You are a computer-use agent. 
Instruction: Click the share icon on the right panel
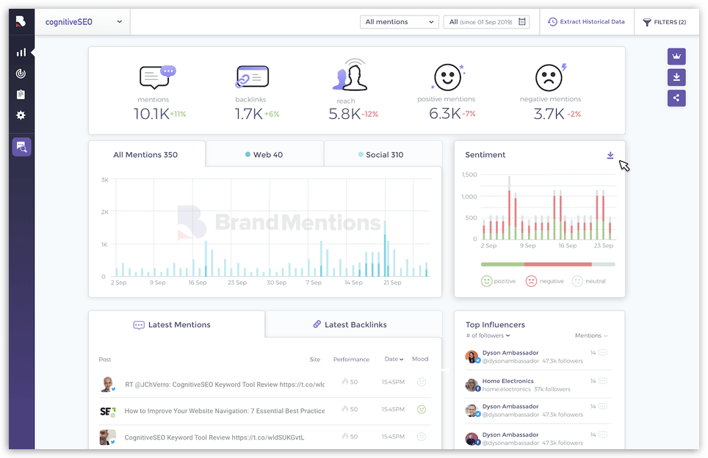pyautogui.click(x=676, y=98)
